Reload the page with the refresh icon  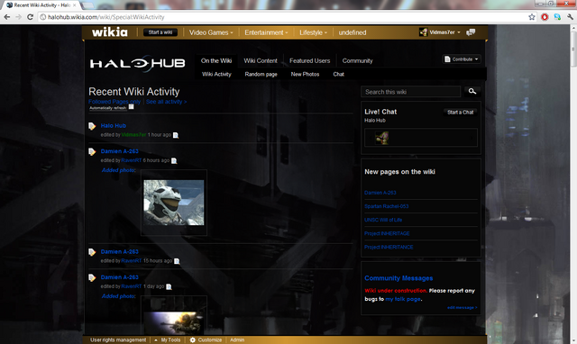coord(30,17)
